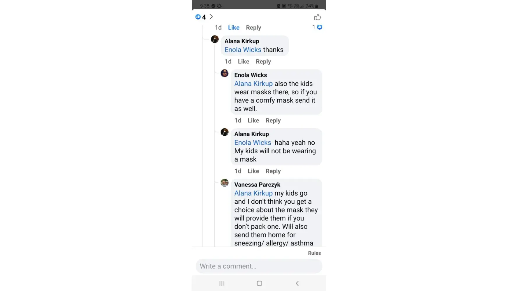Open Enola Wicks mention in 'thanks' comment

point(243,50)
